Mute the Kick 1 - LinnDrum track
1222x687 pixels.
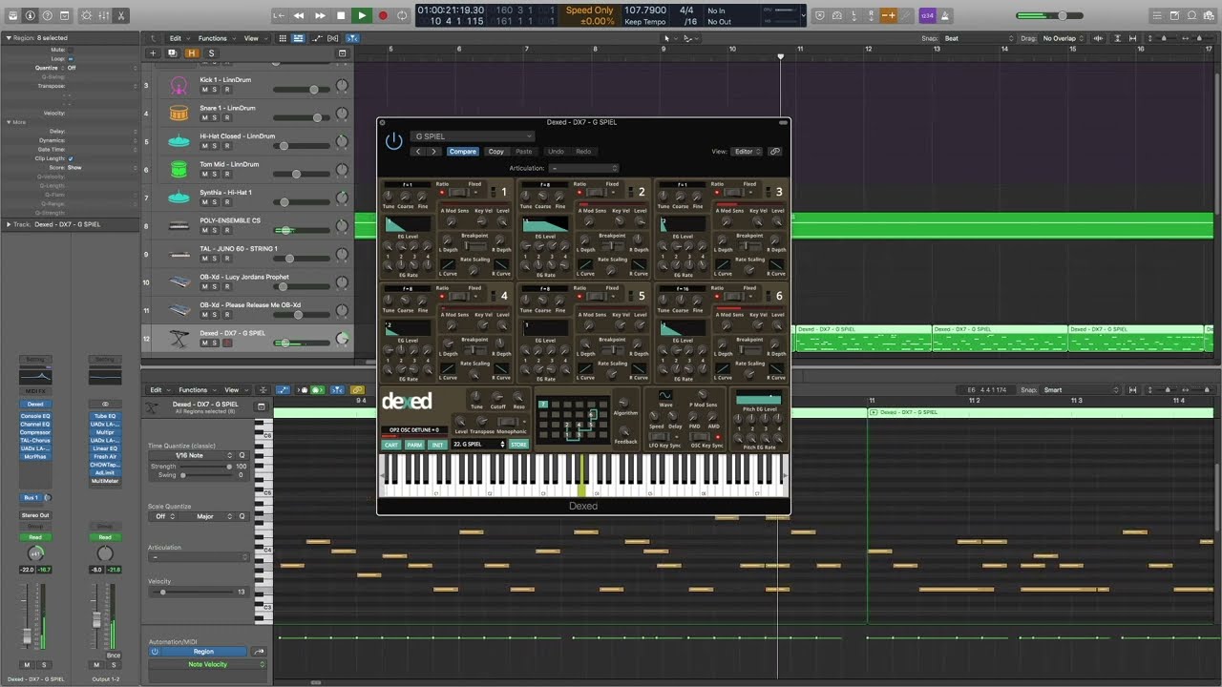(x=203, y=90)
